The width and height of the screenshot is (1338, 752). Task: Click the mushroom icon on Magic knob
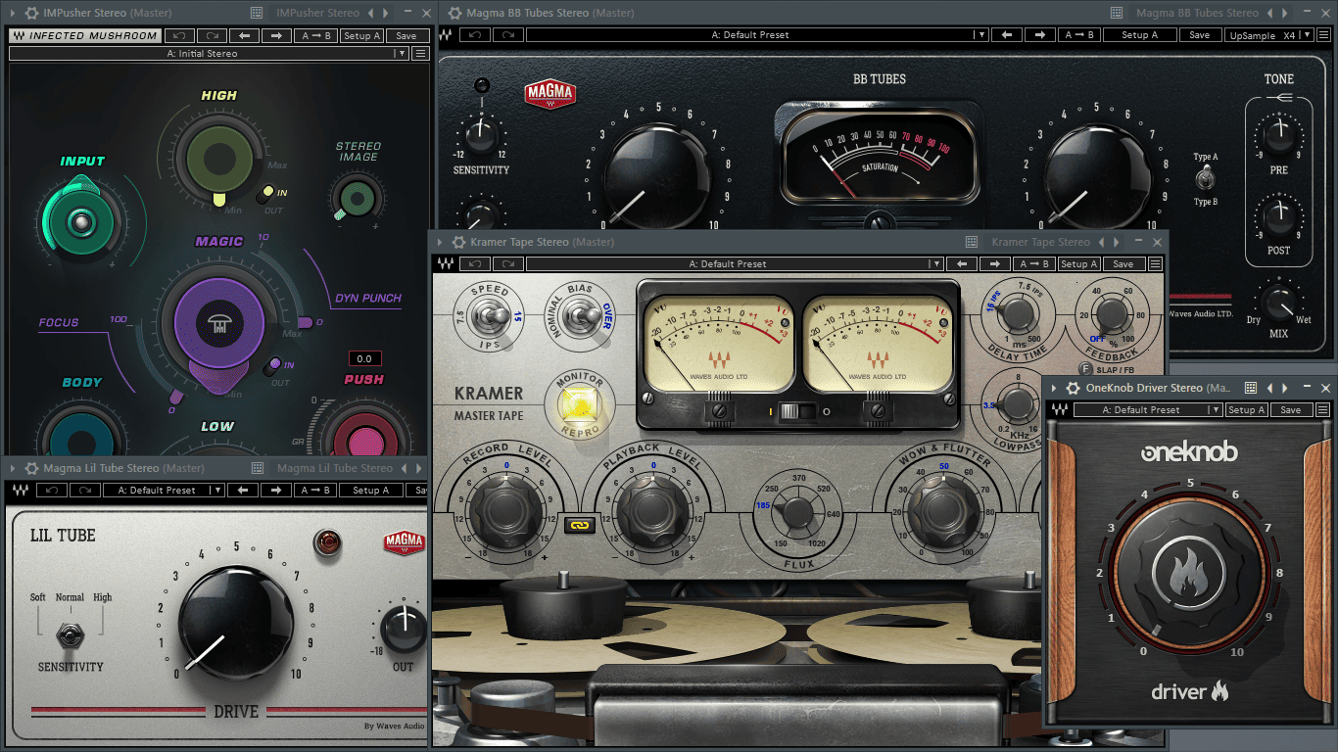(218, 327)
